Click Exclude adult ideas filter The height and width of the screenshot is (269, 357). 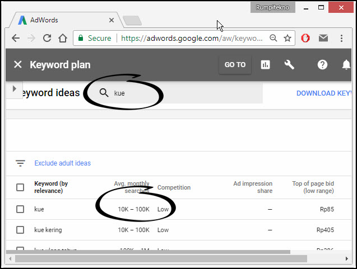pyautogui.click(x=62, y=163)
